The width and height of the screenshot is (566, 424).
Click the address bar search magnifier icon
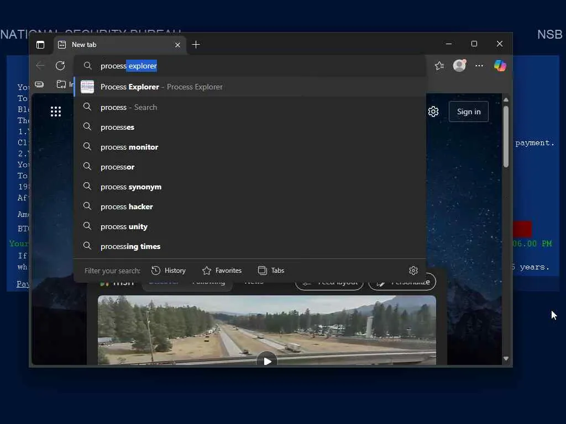click(87, 66)
